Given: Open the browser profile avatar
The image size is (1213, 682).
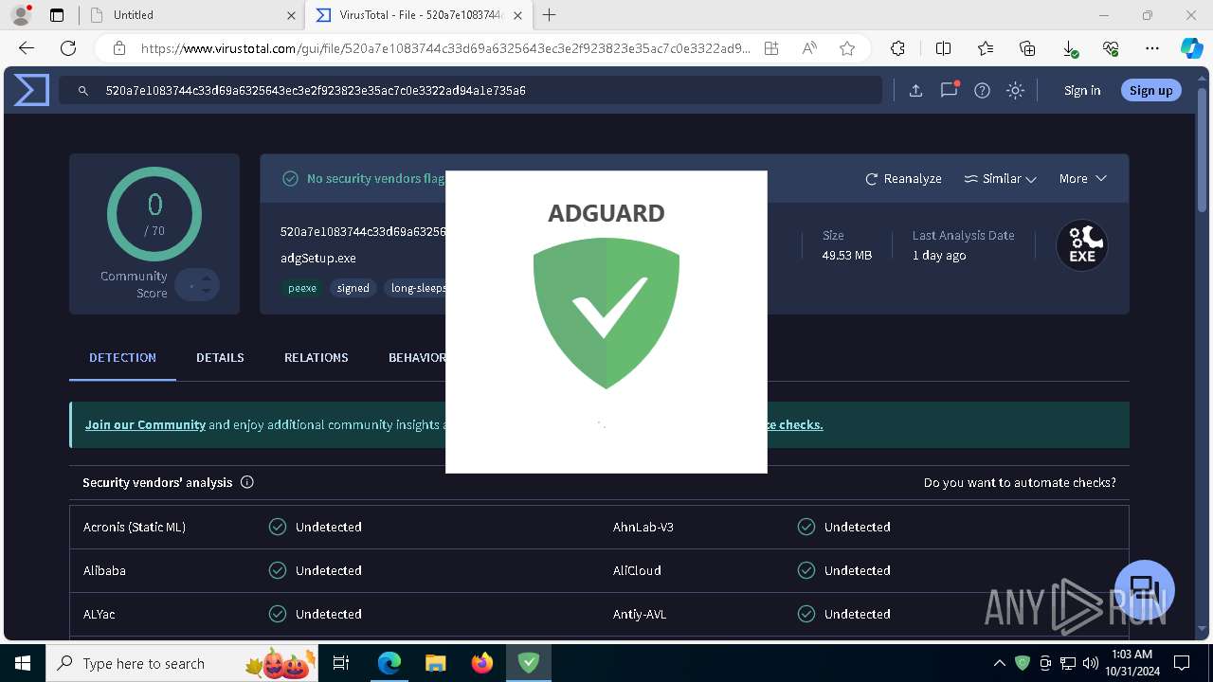Looking at the screenshot, I should (20, 15).
